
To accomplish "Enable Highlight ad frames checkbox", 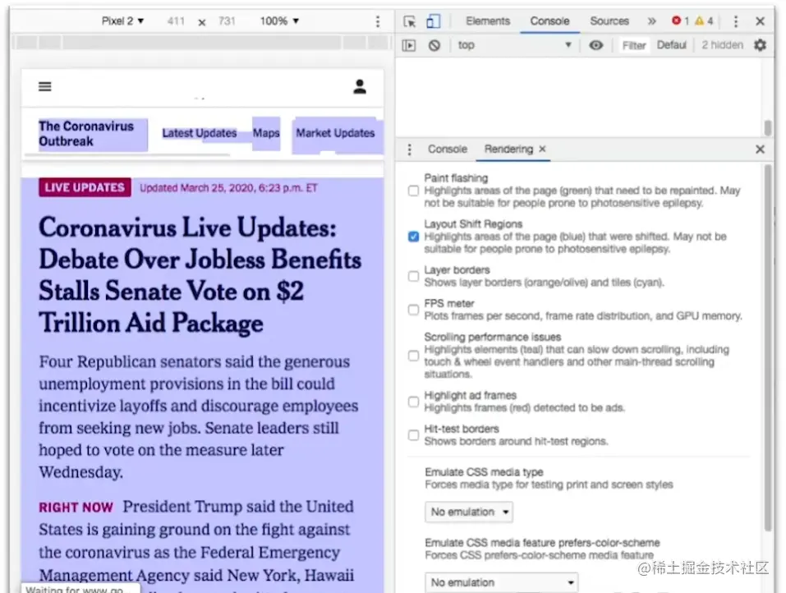I will 414,402.
